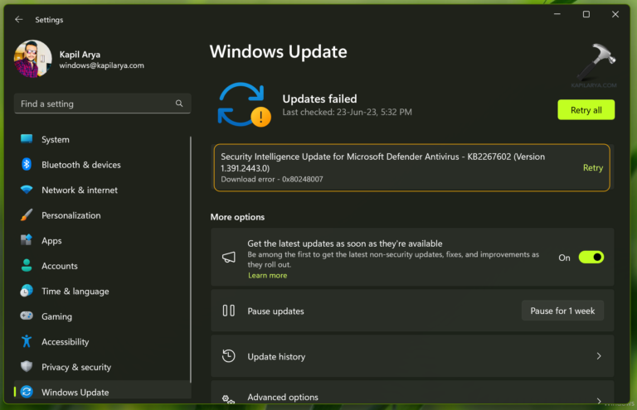Click the Advanced options gears icon
This screenshot has width=637, height=410.
[228, 399]
